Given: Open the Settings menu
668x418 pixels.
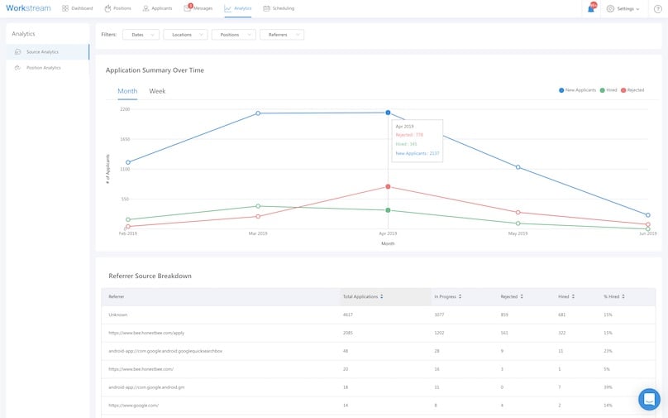Looking at the screenshot, I should [624, 8].
